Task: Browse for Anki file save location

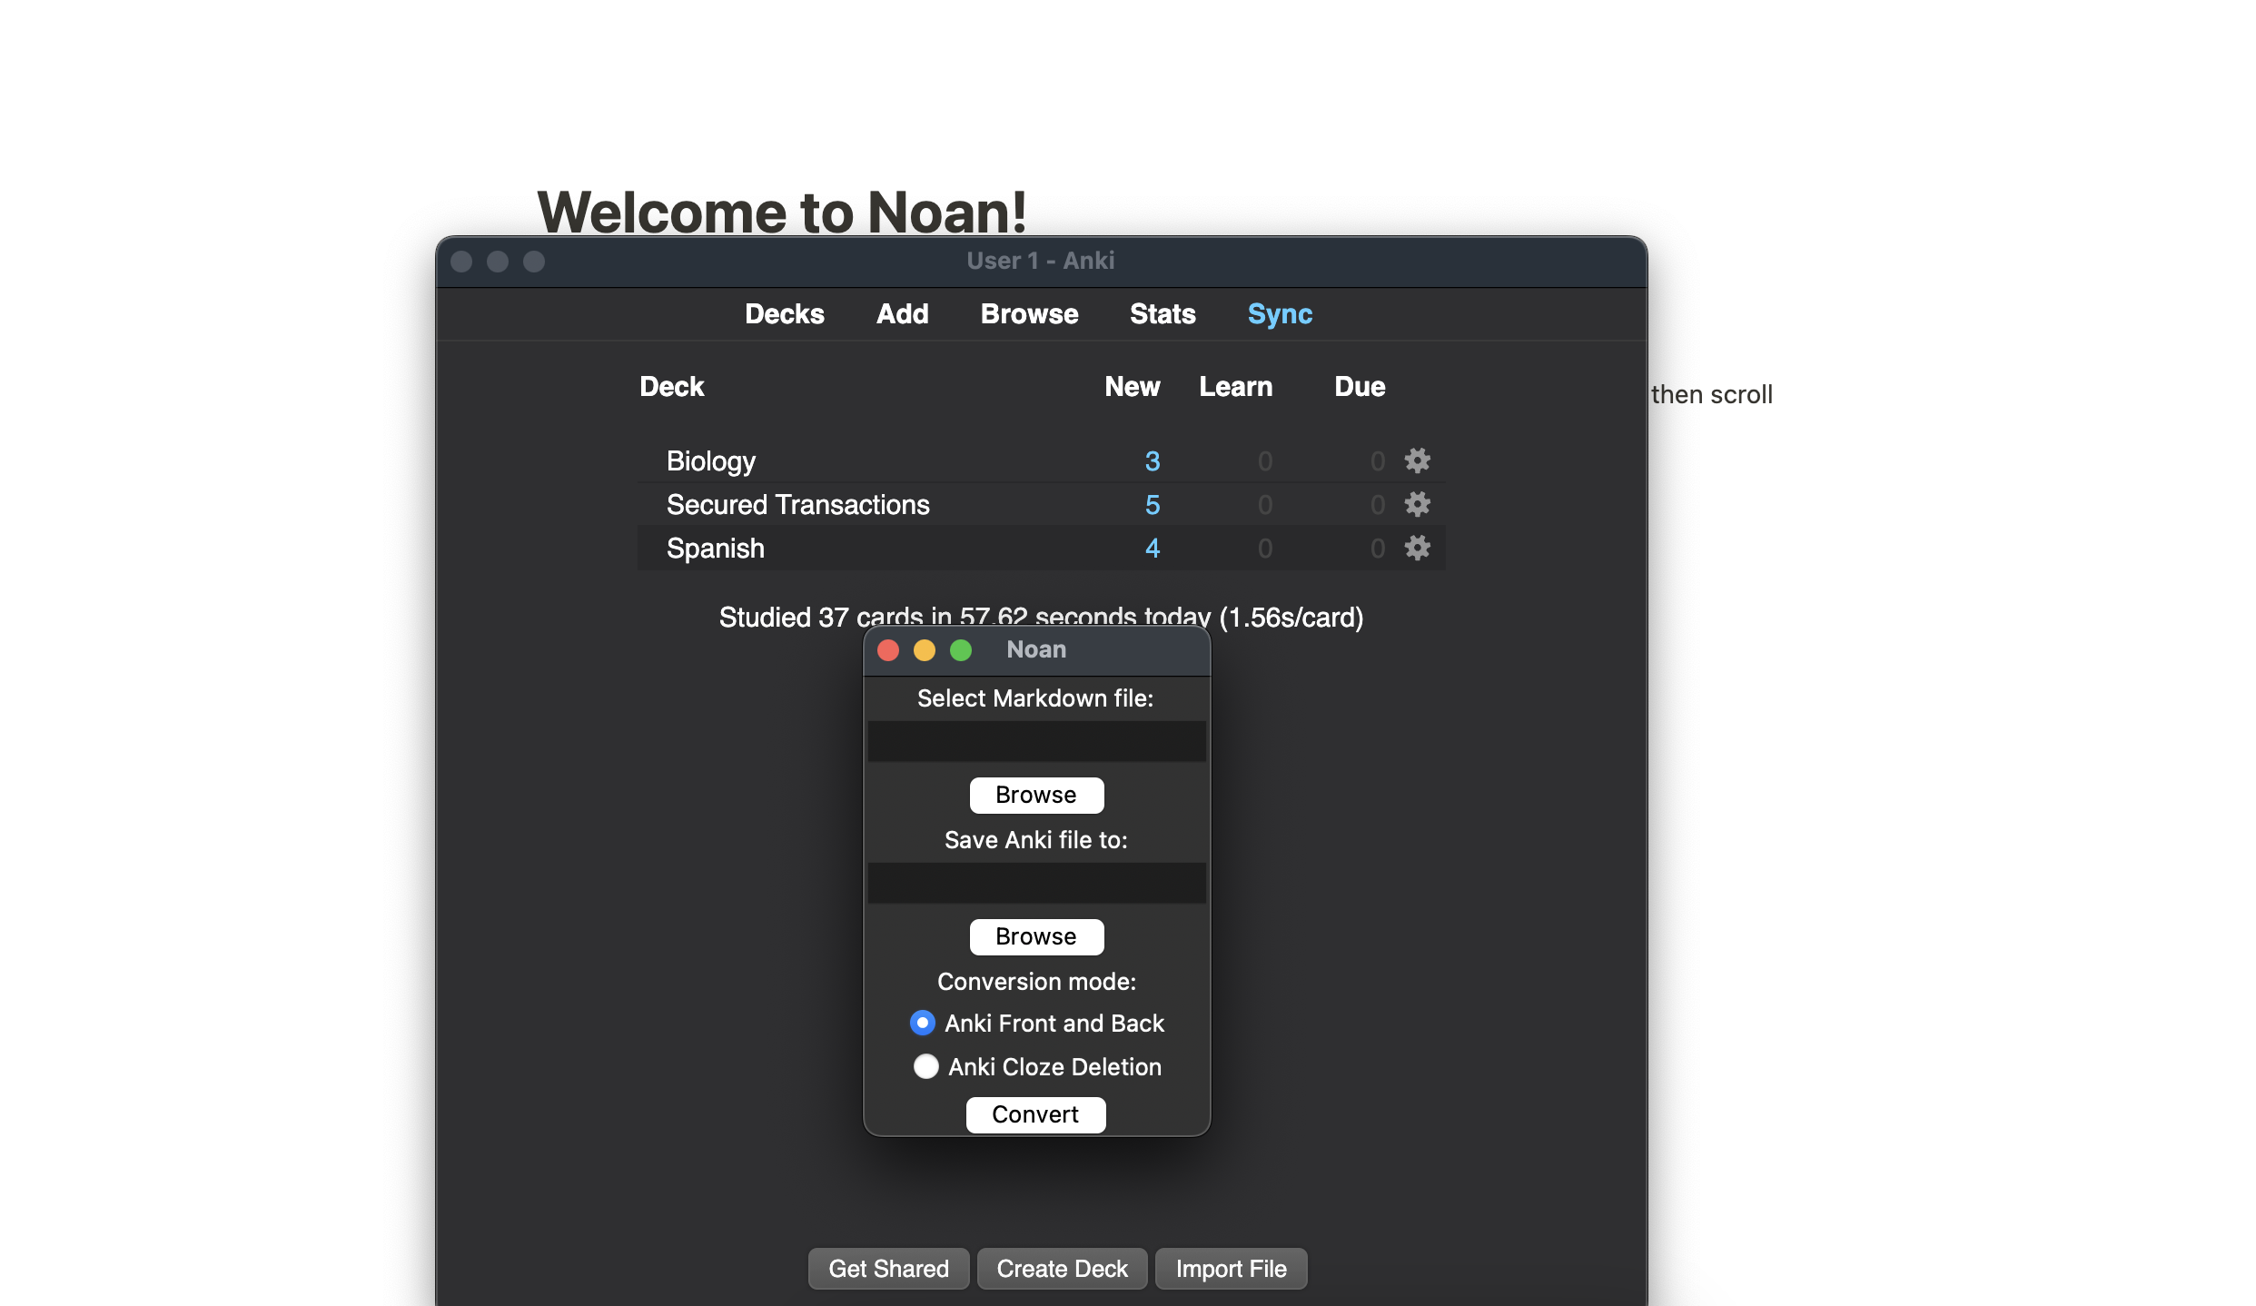Action: pyautogui.click(x=1036, y=936)
